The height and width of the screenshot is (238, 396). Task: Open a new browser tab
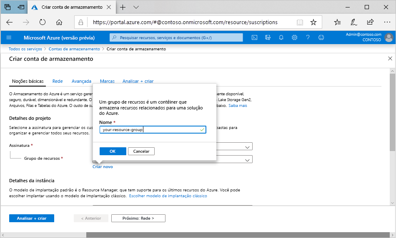coord(123,7)
